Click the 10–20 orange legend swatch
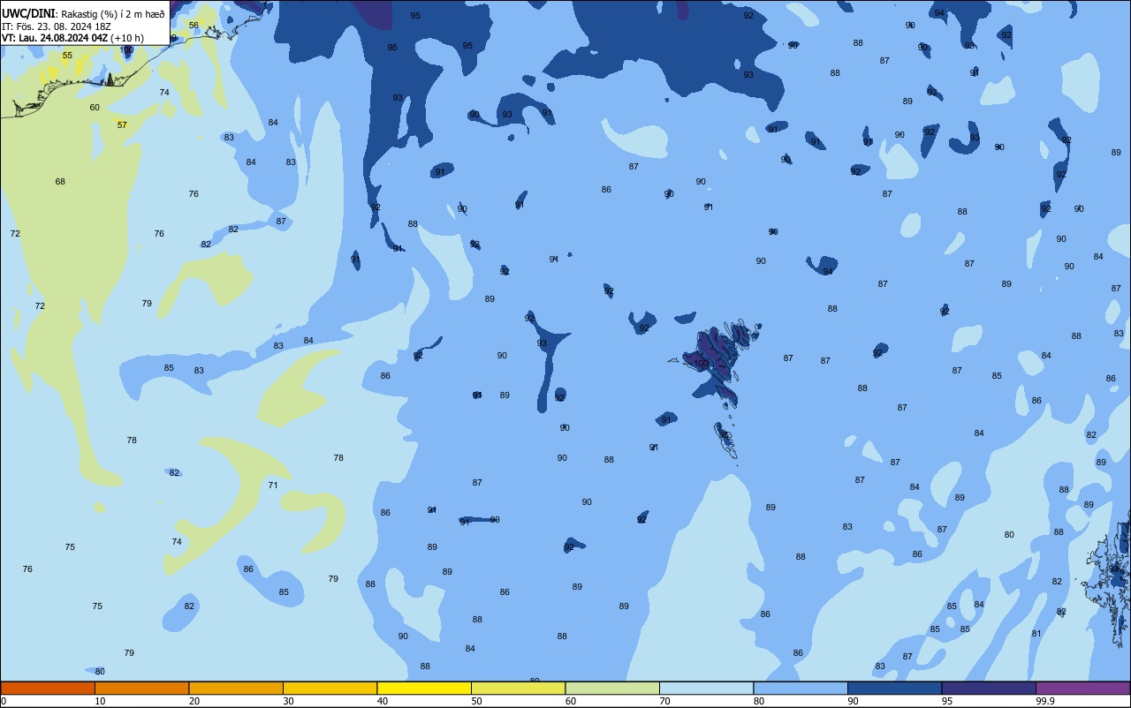 (x=141, y=688)
